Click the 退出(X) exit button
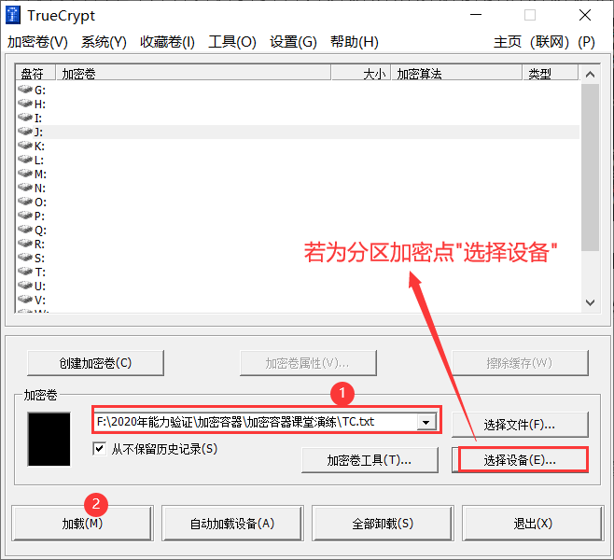The height and width of the screenshot is (560, 614). (x=533, y=524)
